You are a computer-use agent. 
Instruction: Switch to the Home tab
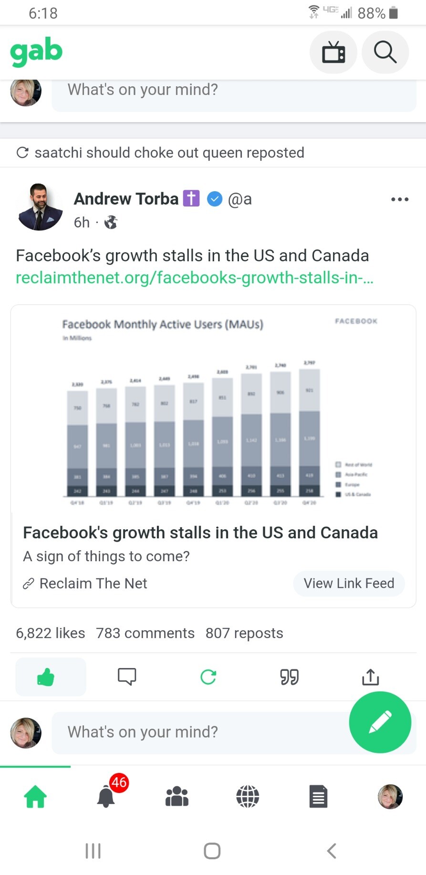[36, 797]
